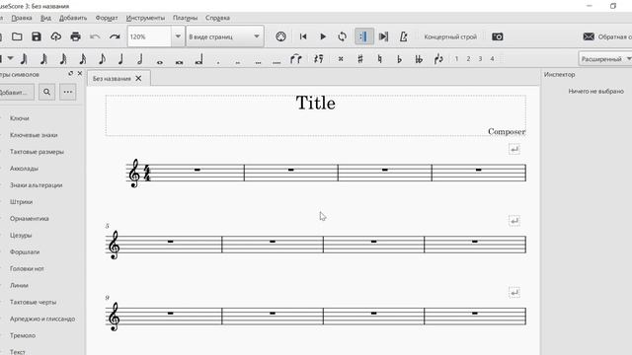Open the Формат menu

point(107,18)
